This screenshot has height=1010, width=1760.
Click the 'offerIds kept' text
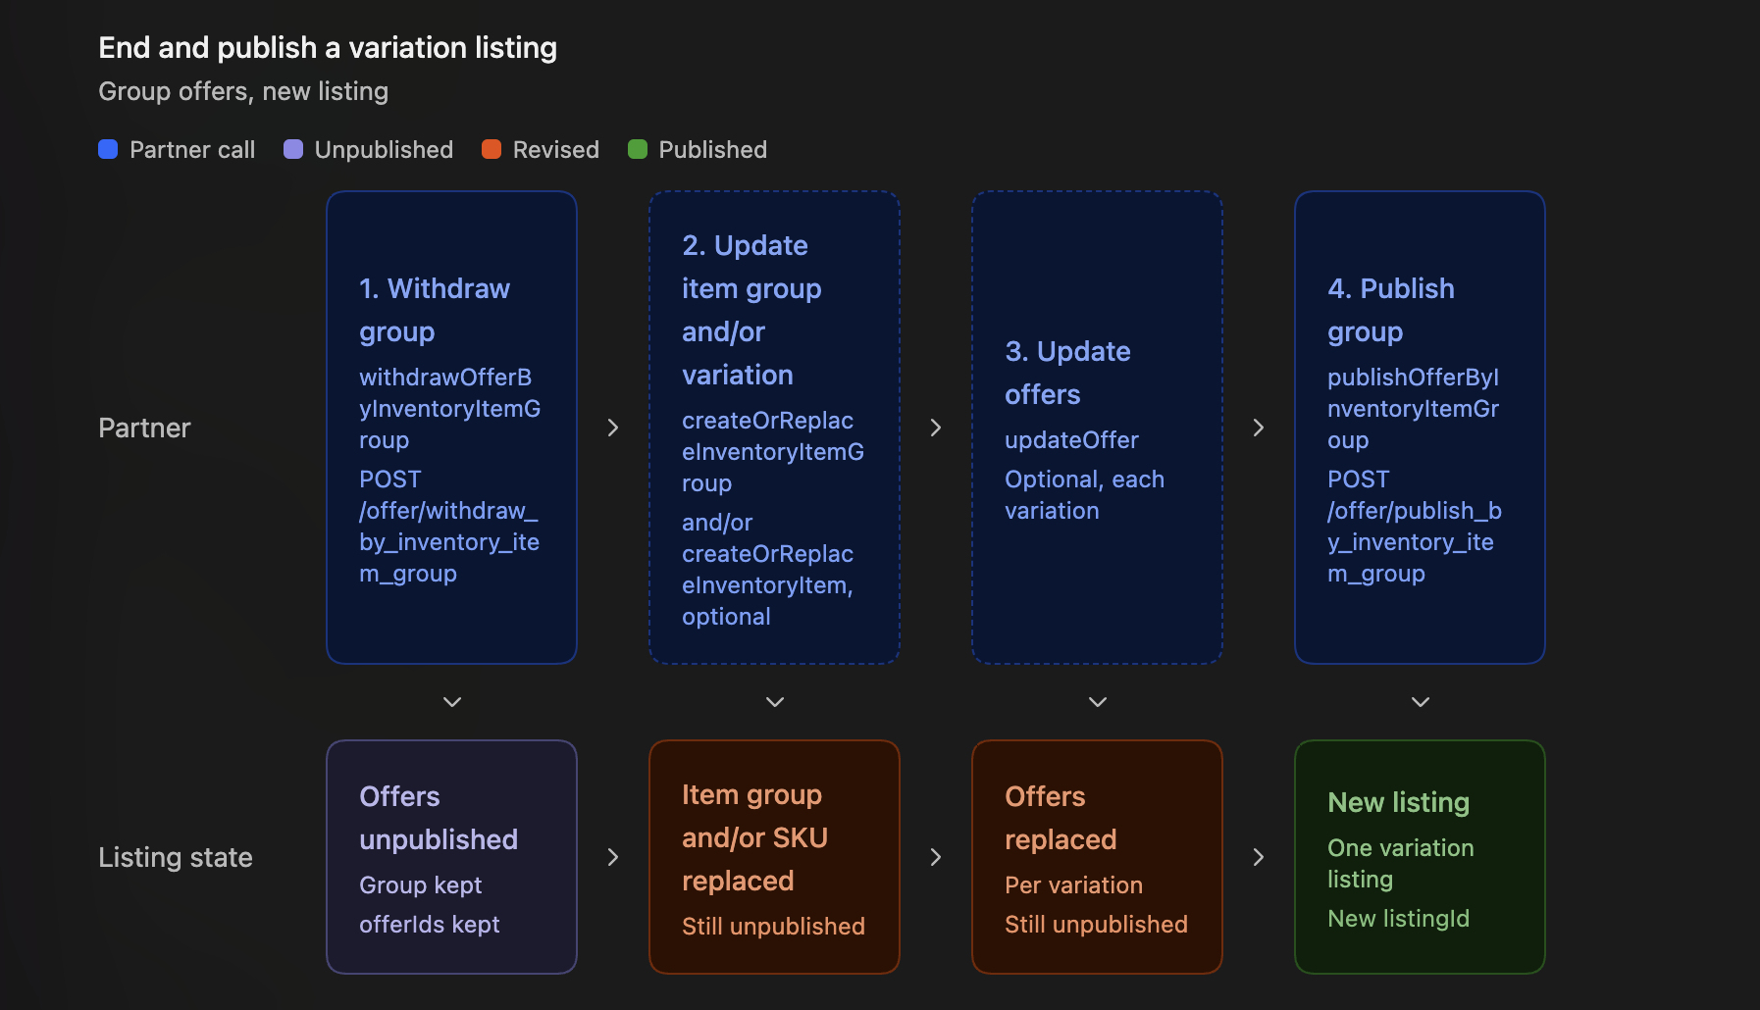click(x=429, y=925)
